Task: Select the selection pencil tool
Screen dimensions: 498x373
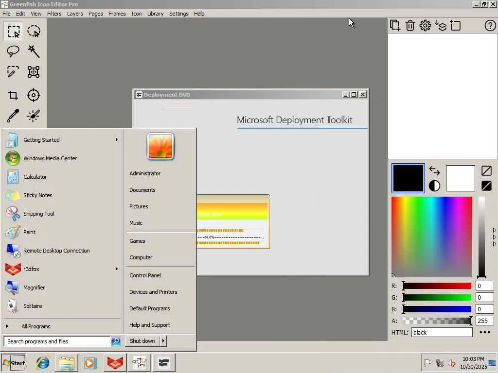Action: pyautogui.click(x=13, y=72)
